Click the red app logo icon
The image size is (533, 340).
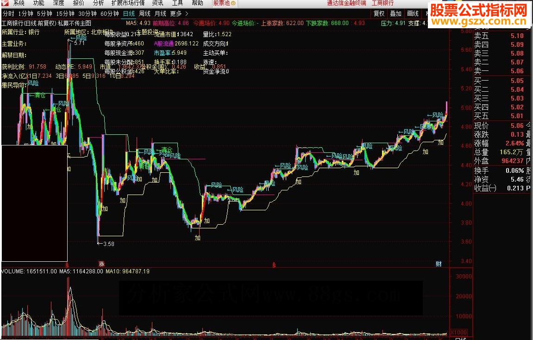point(5,3)
